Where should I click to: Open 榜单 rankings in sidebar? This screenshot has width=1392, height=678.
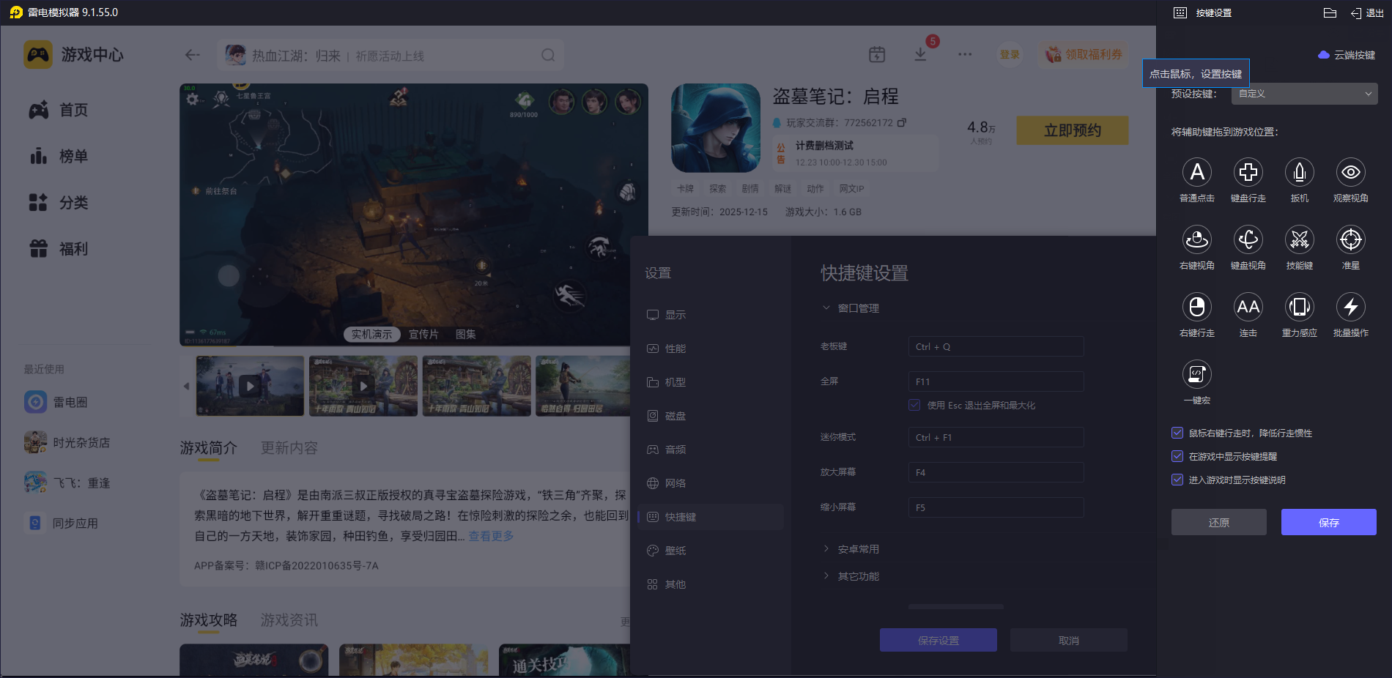point(59,156)
